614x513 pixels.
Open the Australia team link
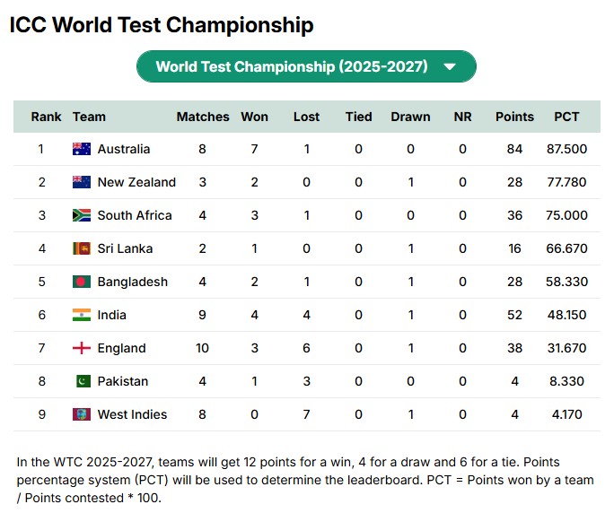click(124, 149)
